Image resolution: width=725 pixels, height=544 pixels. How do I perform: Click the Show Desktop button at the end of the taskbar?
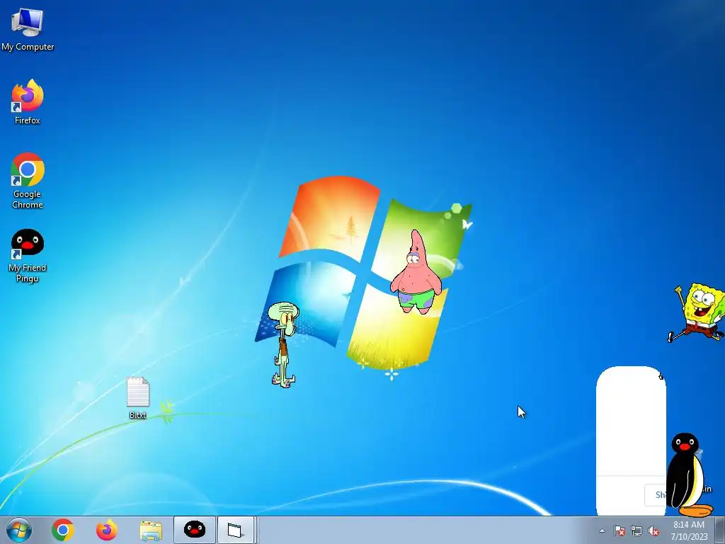[x=719, y=531]
